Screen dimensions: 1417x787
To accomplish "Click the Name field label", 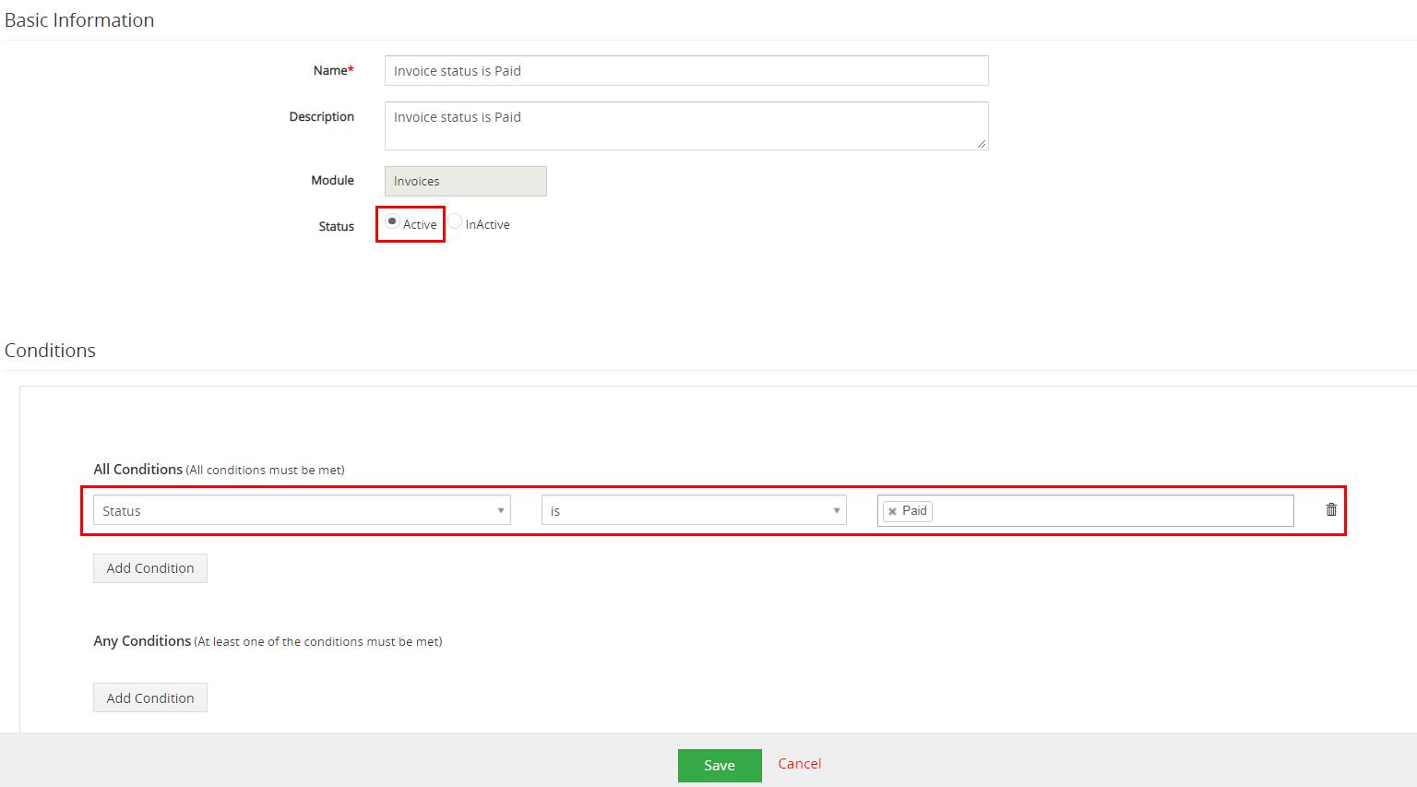I will [332, 71].
